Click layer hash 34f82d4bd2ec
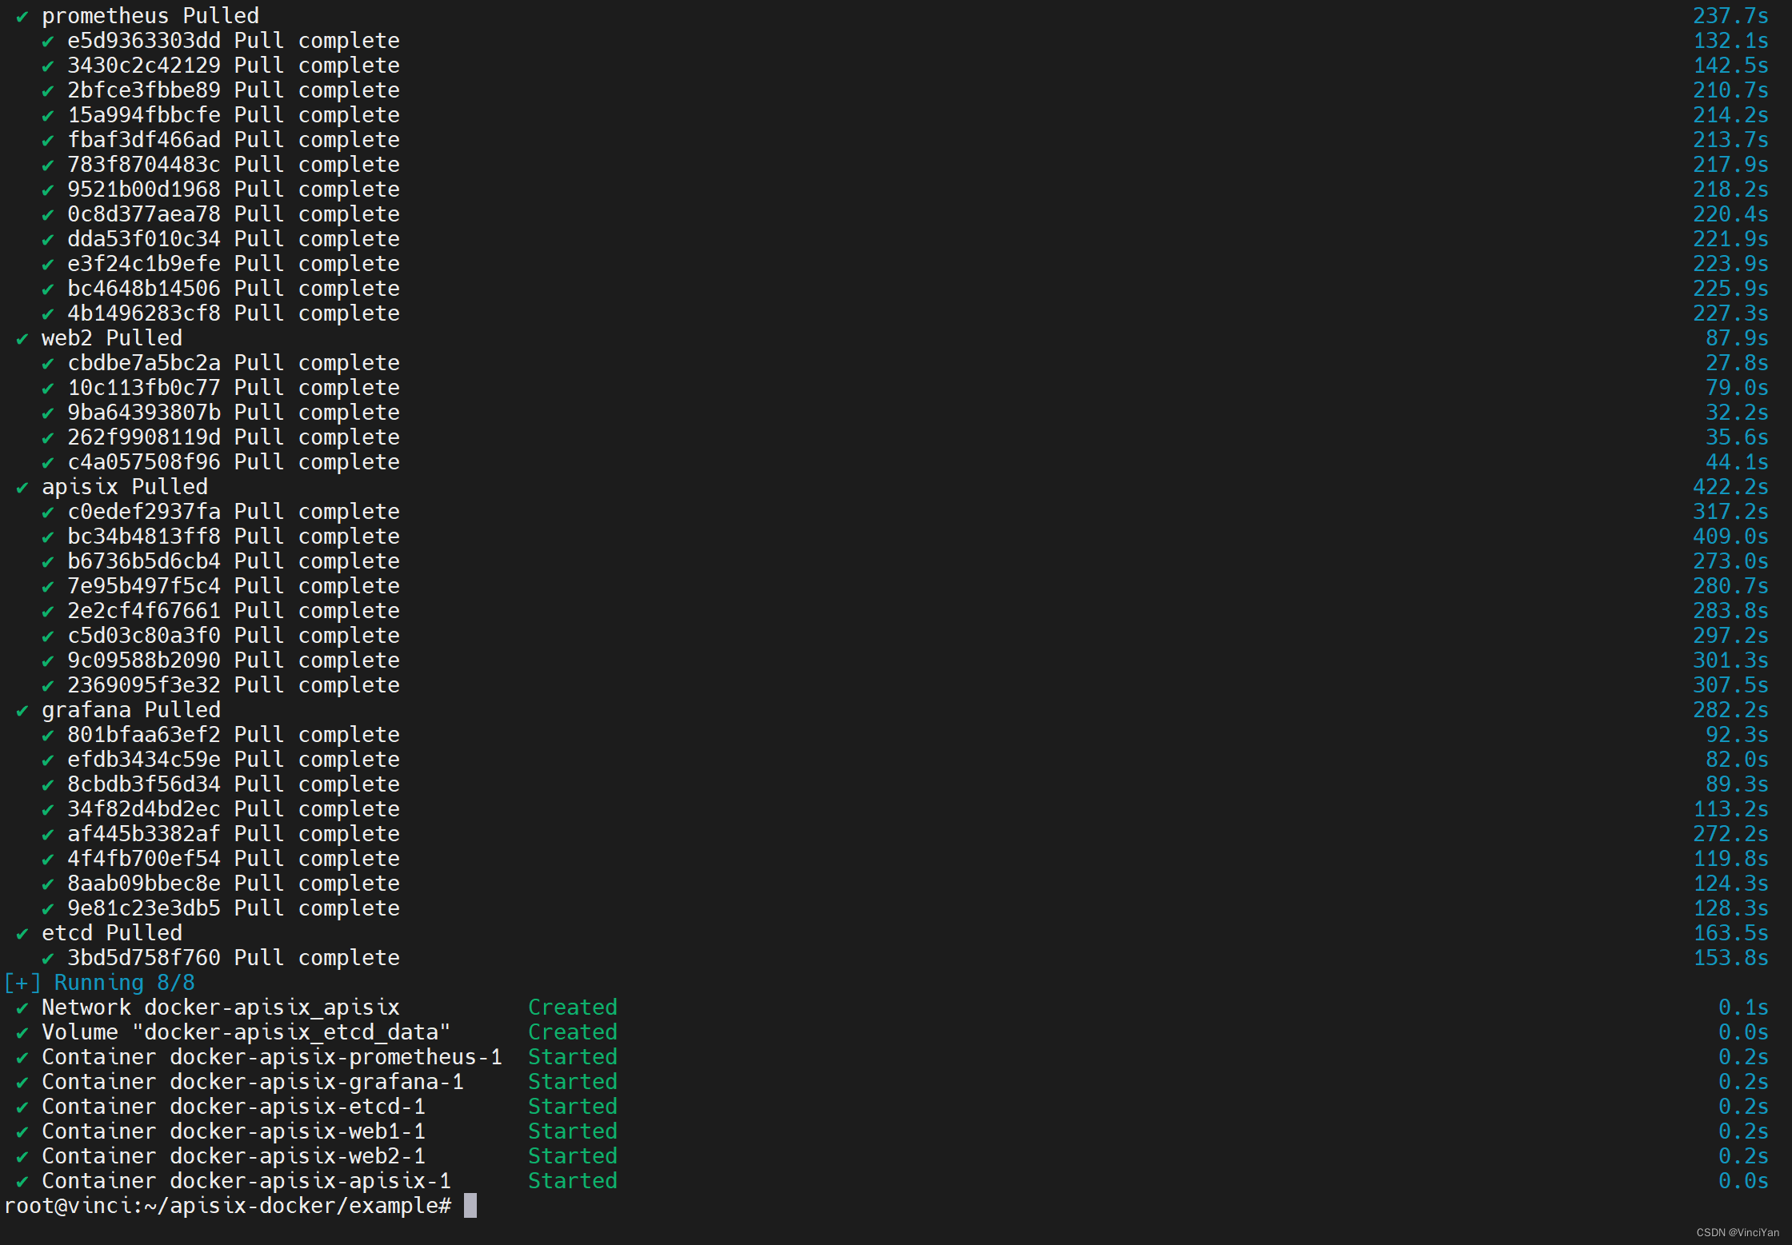The width and height of the screenshot is (1792, 1245). point(144,809)
